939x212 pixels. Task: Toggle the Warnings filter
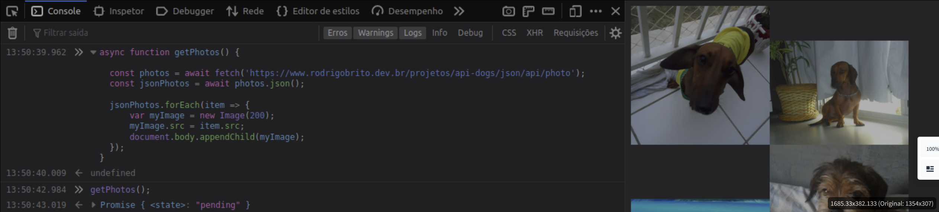(x=375, y=33)
